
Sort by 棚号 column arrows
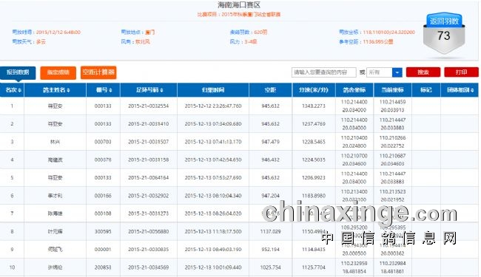(110, 90)
